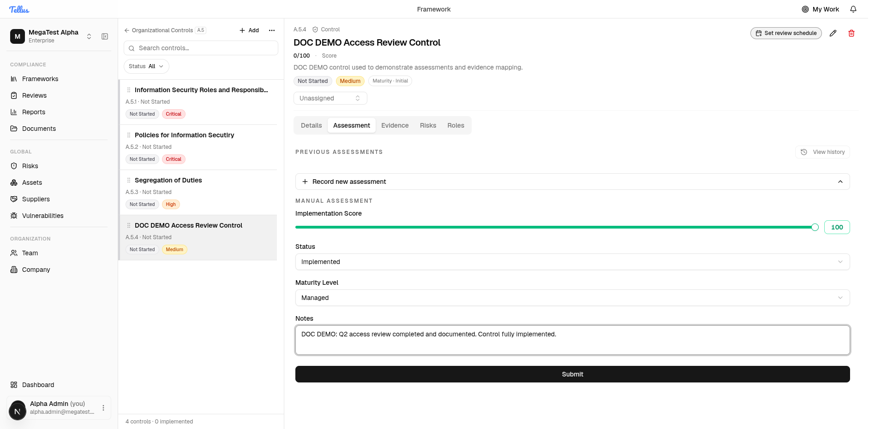This screenshot has width=875, height=429.
Task: Click the Medium priority badge
Action: [350, 81]
